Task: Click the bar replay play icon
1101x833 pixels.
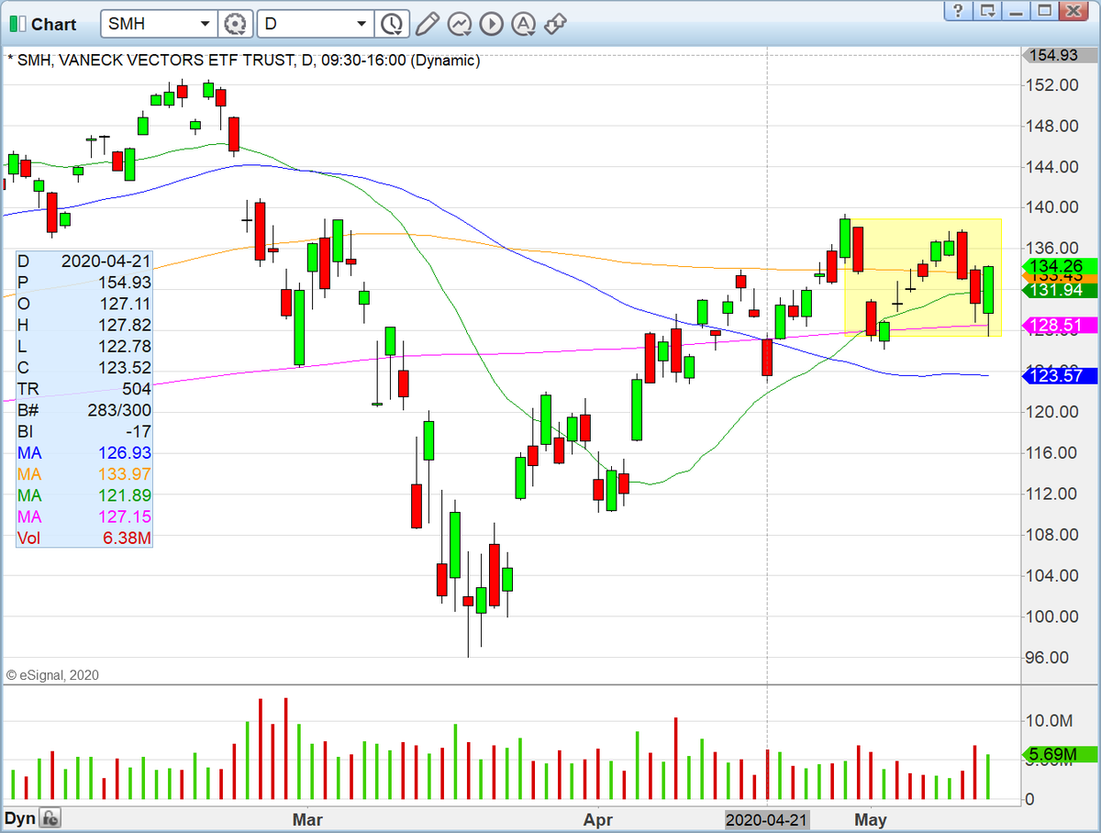Action: tap(491, 24)
